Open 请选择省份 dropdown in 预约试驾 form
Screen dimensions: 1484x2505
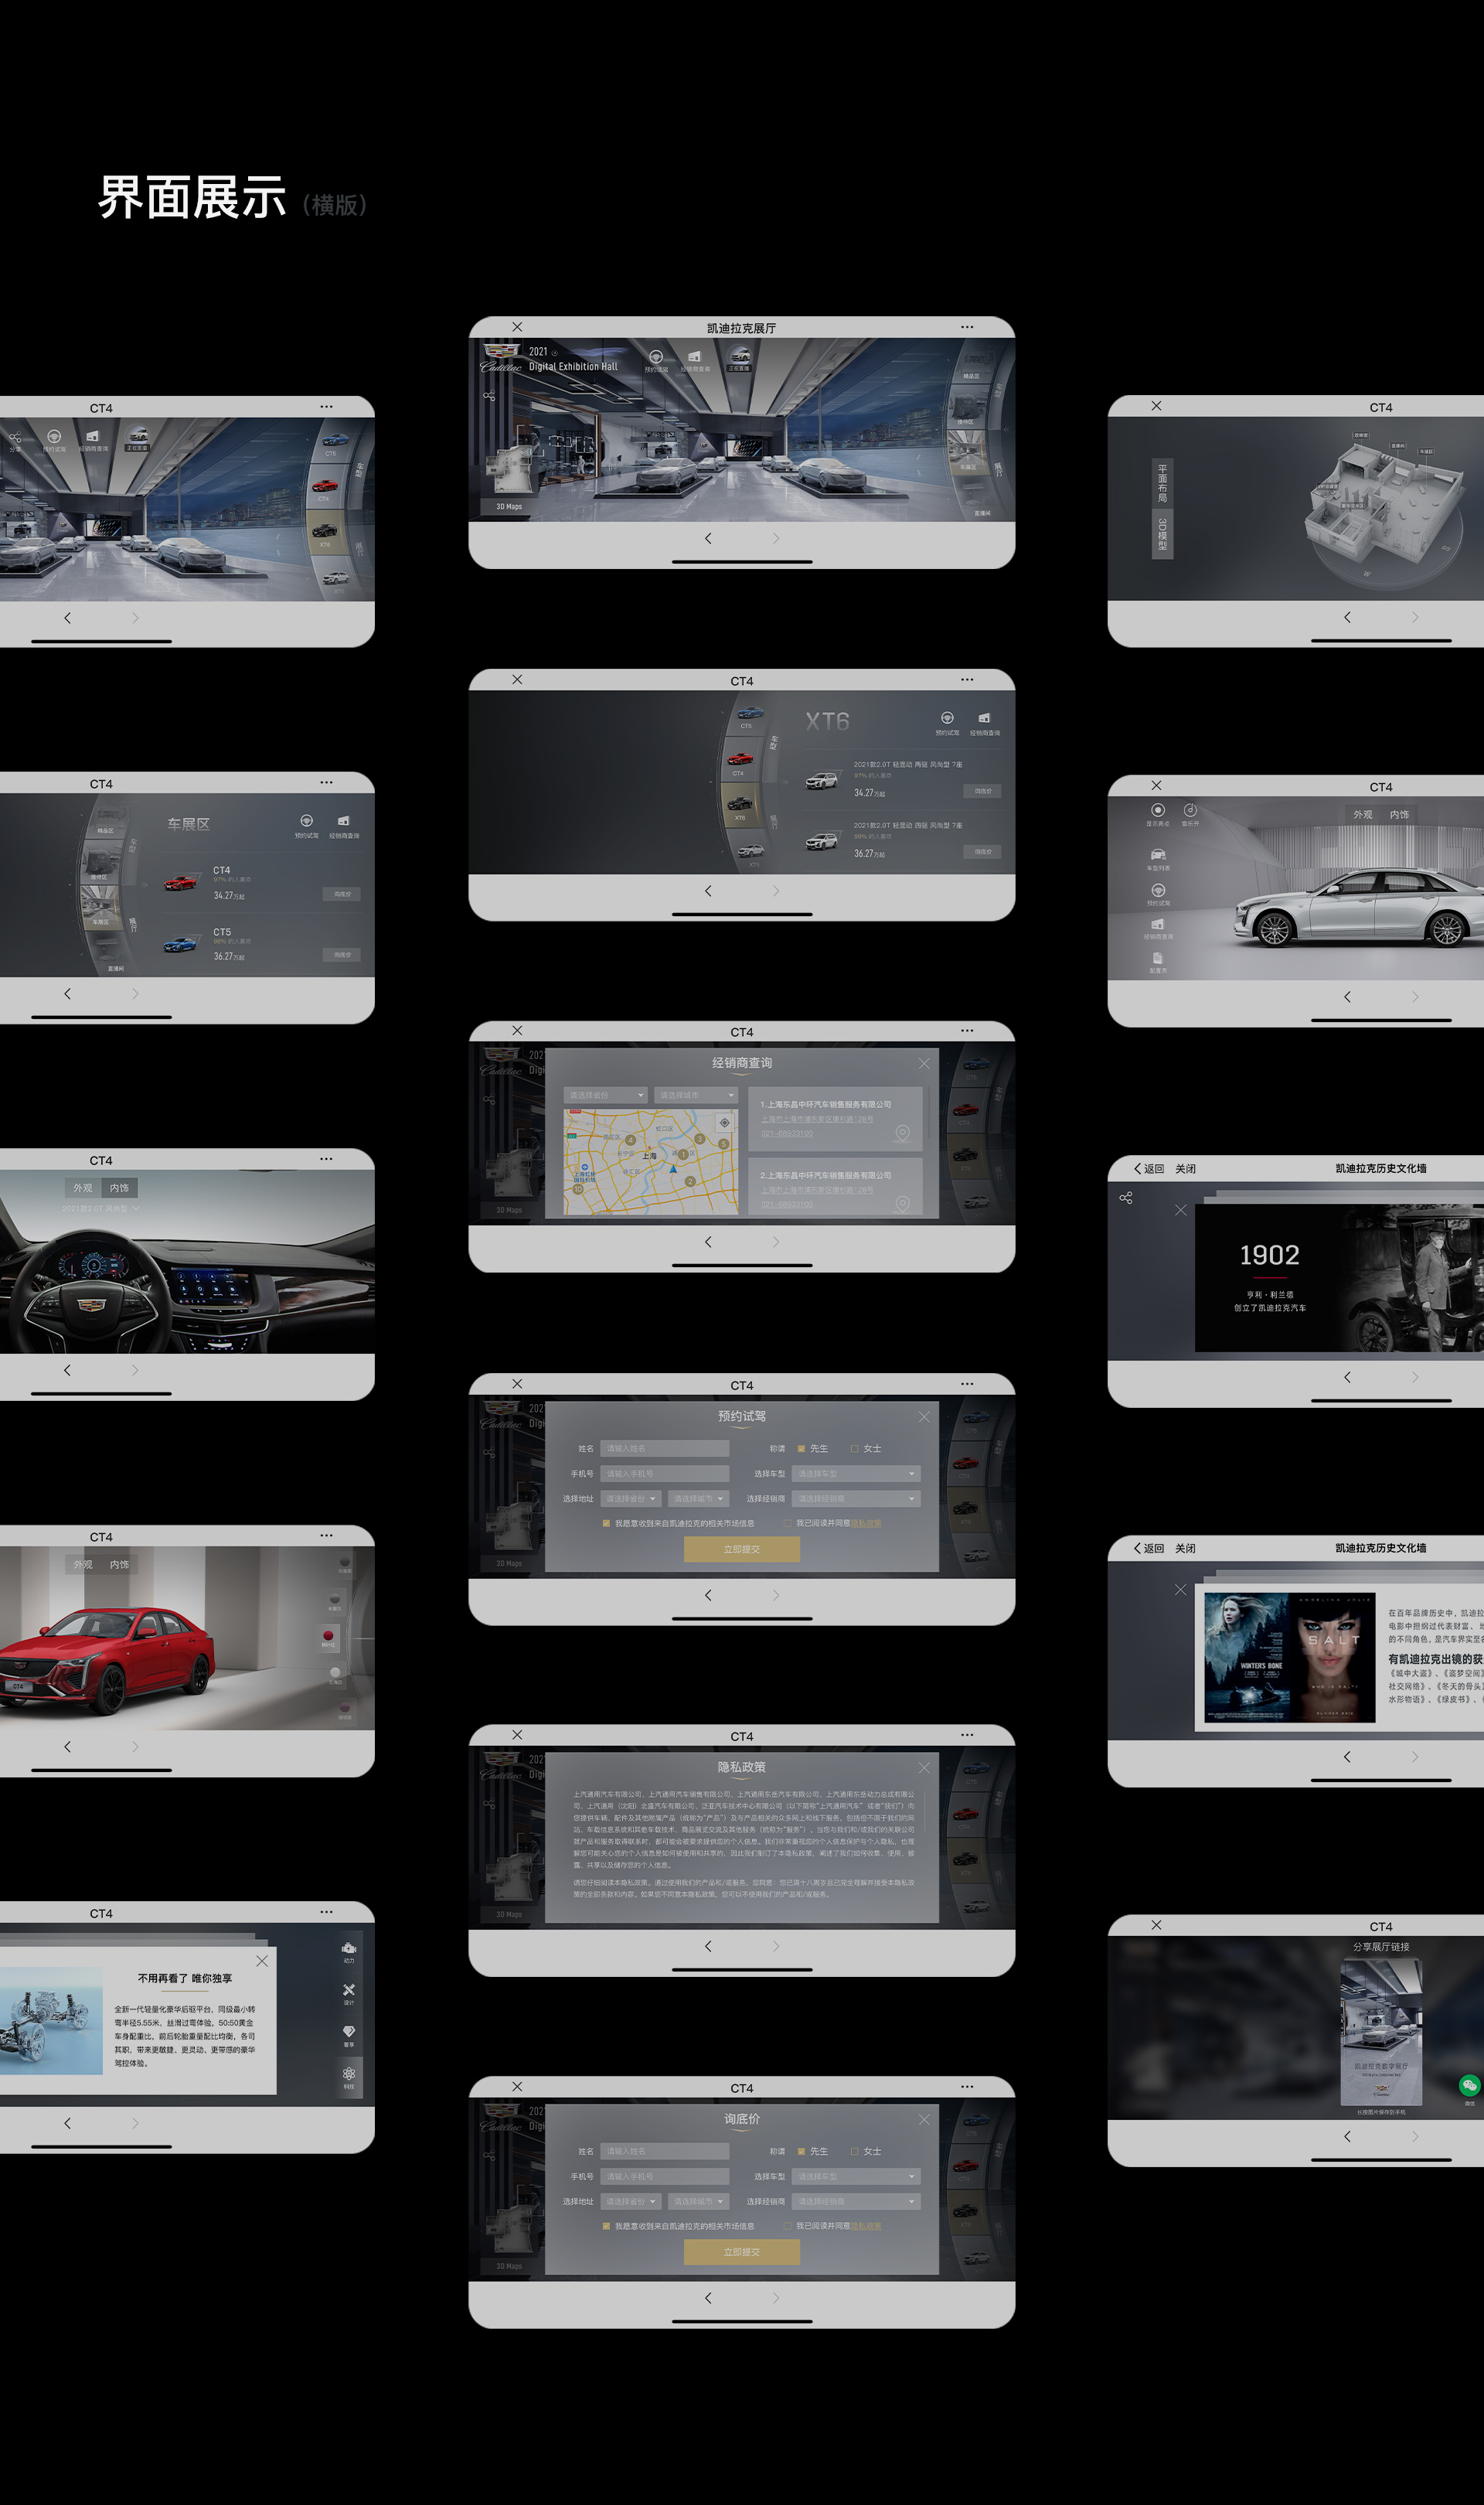631,1499
